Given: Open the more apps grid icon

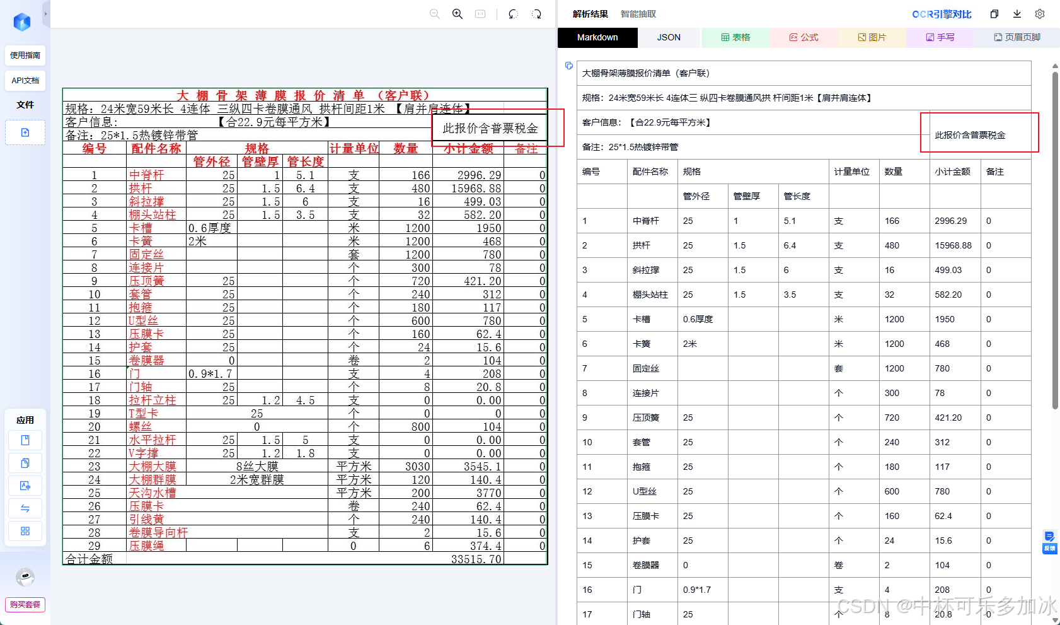Looking at the screenshot, I should coord(25,531).
